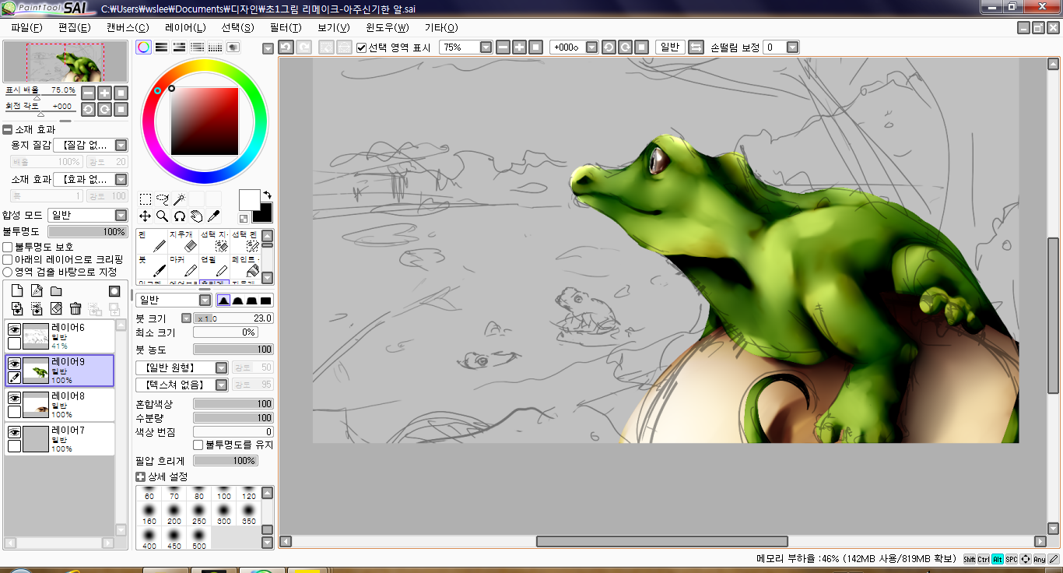Open the 파일(F) menu
The width and height of the screenshot is (1063, 573).
pyautogui.click(x=26, y=27)
